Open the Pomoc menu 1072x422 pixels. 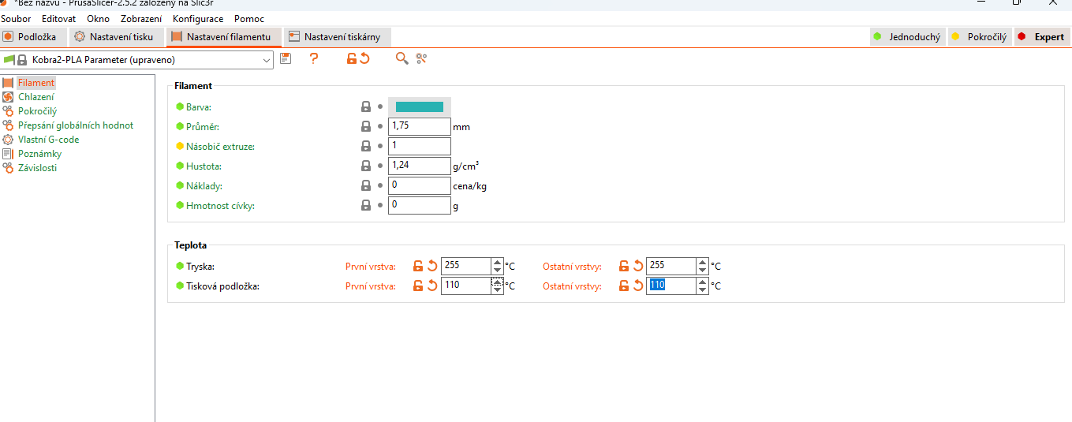(x=249, y=18)
